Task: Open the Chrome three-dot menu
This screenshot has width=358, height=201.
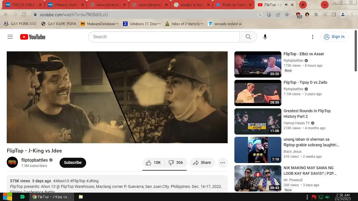Action: pyautogui.click(x=352, y=15)
